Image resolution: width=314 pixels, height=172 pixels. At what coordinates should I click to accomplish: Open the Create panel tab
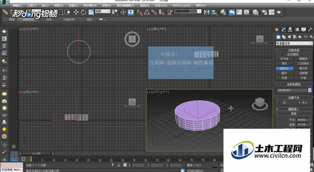(x=277, y=29)
